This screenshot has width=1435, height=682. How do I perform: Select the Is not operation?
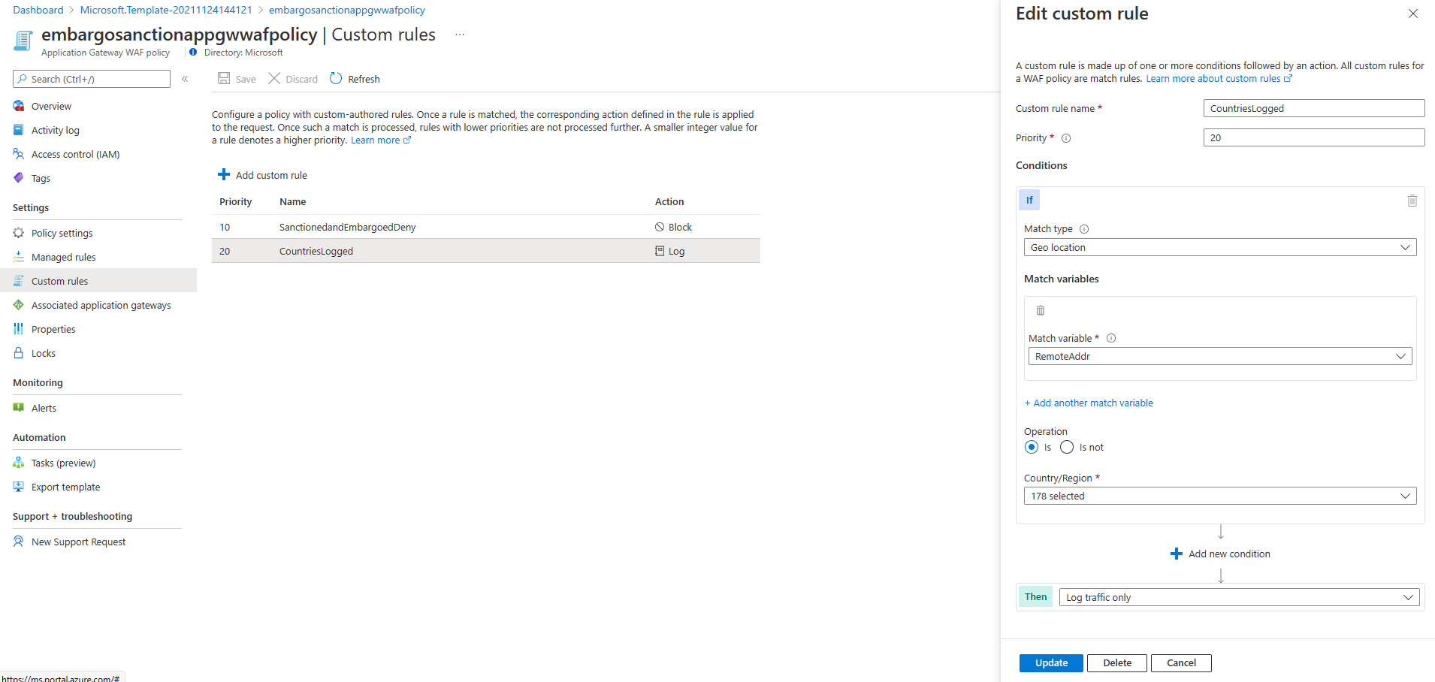click(x=1066, y=447)
